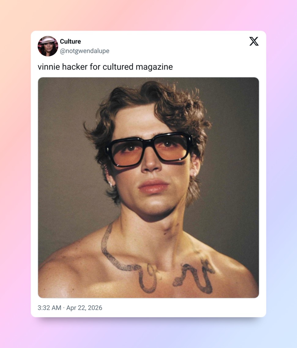Image resolution: width=297 pixels, height=348 pixels.
Task: Select the word "vinnie" in the tweet
Action: (49, 67)
